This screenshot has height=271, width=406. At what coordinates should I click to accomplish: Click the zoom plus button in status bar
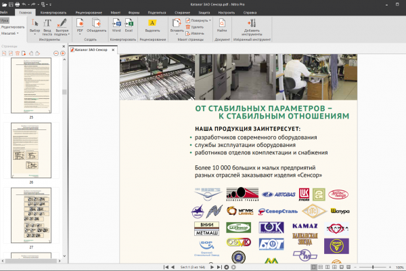click(390, 267)
